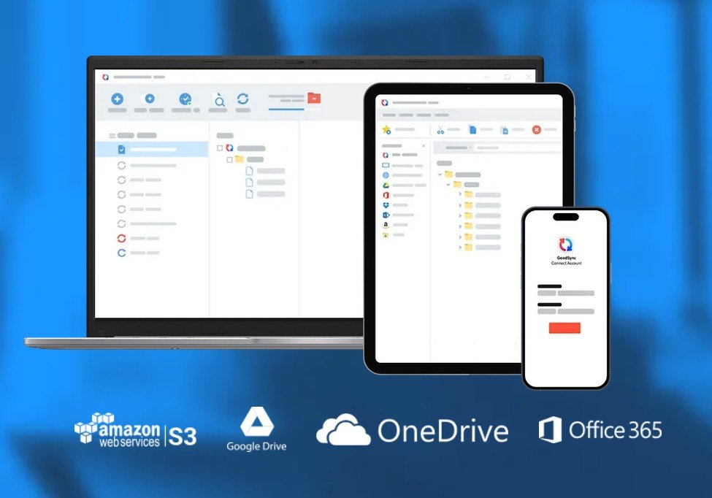Click the magnifier document analyze icon

pyautogui.click(x=218, y=99)
